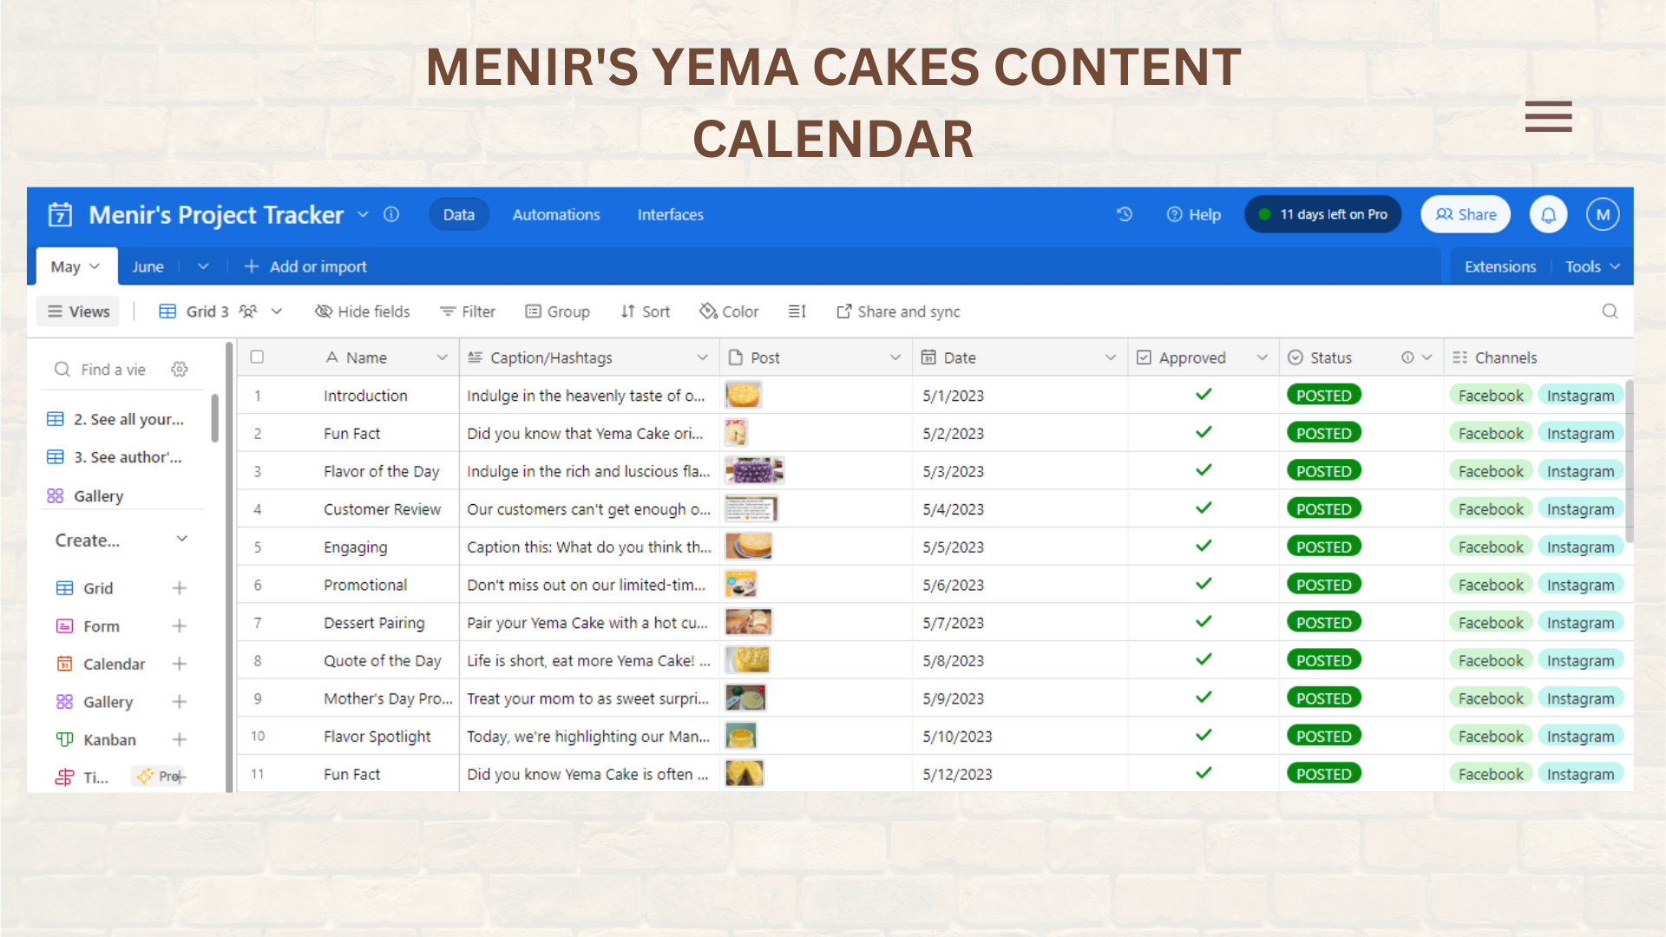
Task: Click the notifications bell icon
Action: click(x=1548, y=214)
